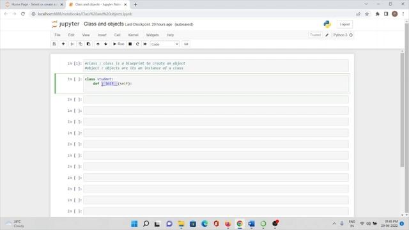Restart the kernel with the circular arrow icon
409x230 pixels.
pyautogui.click(x=137, y=44)
